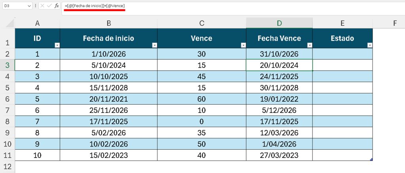Viewport: 405px width, 173px height.
Task: Select row 3 header
Action: click(7, 65)
